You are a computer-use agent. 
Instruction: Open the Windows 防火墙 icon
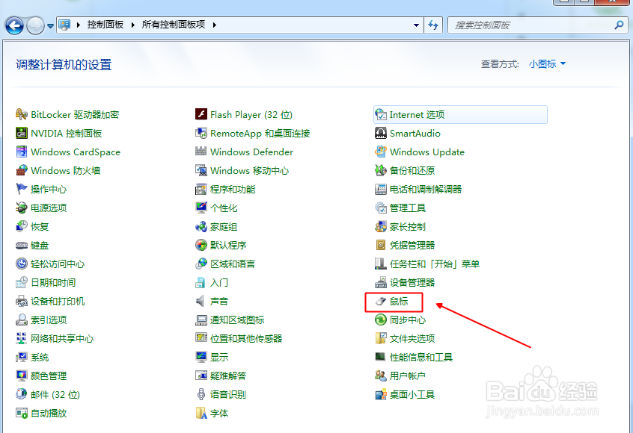click(x=22, y=170)
